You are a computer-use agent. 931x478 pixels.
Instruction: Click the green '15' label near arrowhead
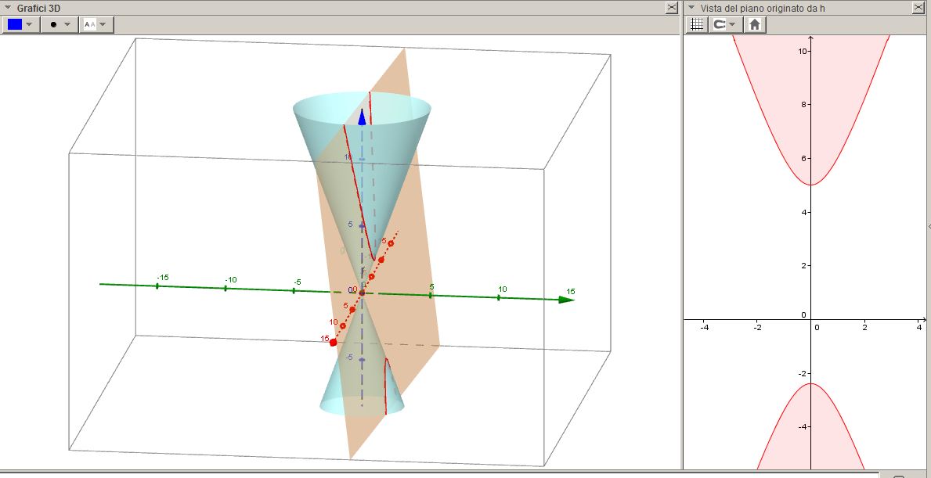(571, 291)
